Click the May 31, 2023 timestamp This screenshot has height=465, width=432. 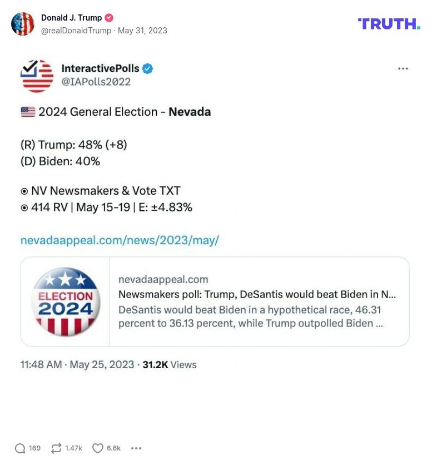[x=142, y=31]
